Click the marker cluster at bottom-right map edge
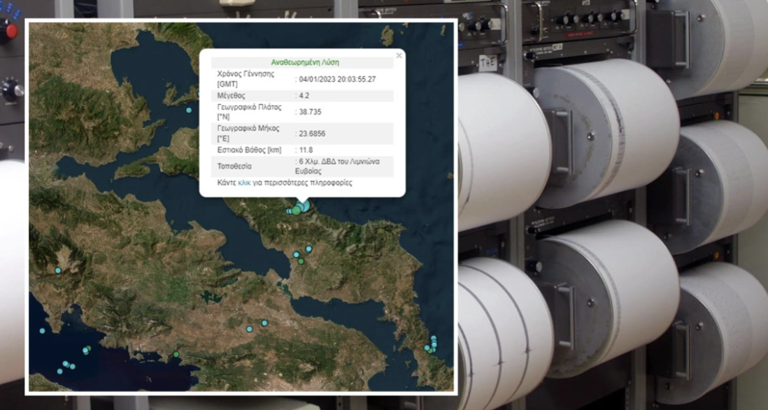Viewport: 768px width, 410px height. click(x=432, y=344)
